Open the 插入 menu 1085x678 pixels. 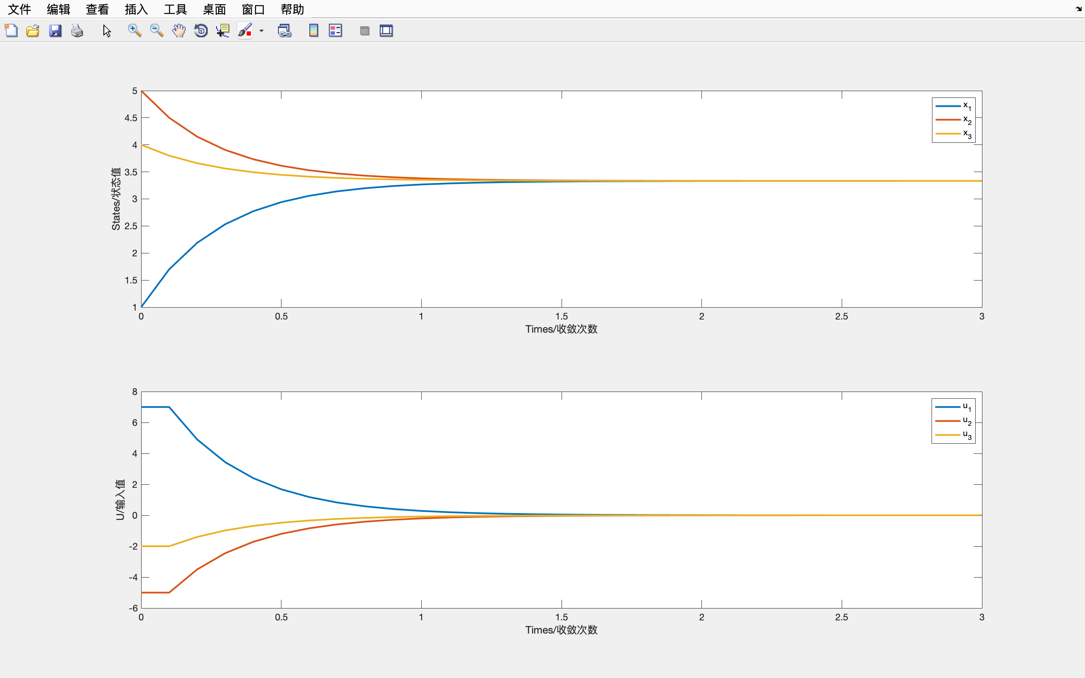pos(136,9)
